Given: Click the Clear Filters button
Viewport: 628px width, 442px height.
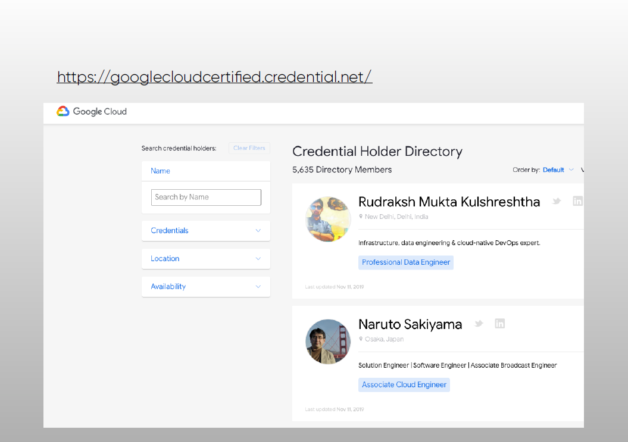Looking at the screenshot, I should tap(249, 148).
